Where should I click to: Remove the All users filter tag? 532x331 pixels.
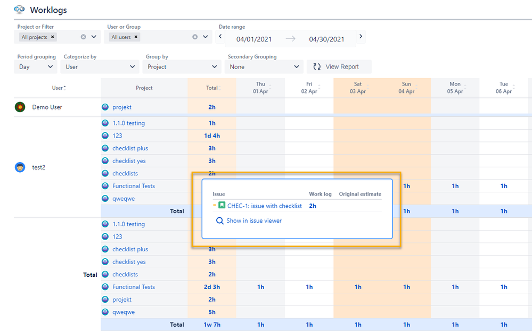(136, 37)
